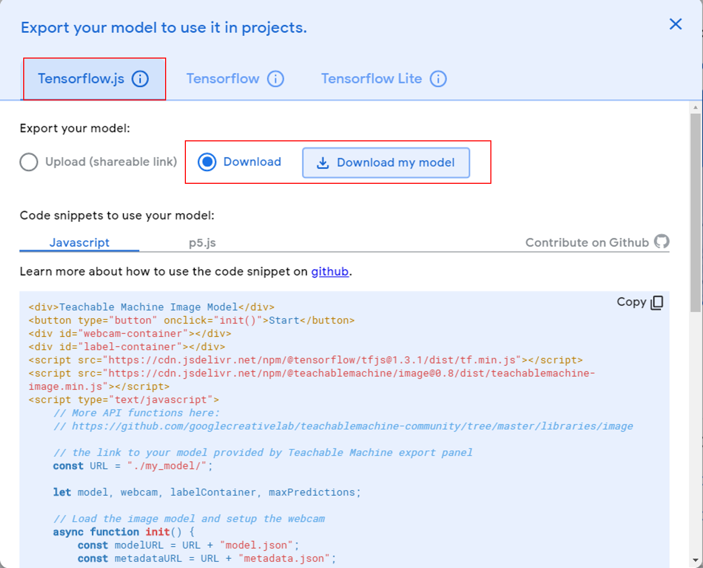
Task: Switch to the Tensorflow.js tab
Action: 94,79
